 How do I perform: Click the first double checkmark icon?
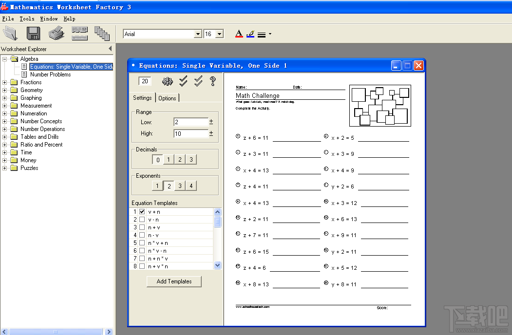click(x=183, y=81)
